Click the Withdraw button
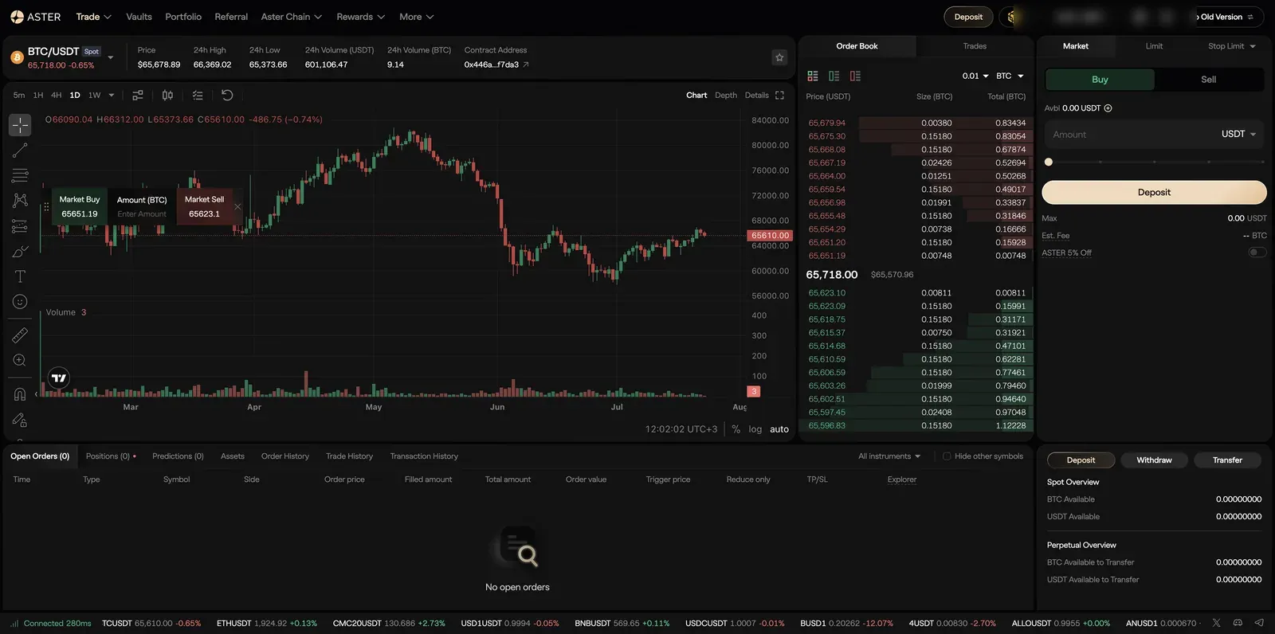The width and height of the screenshot is (1275, 634). (x=1154, y=460)
